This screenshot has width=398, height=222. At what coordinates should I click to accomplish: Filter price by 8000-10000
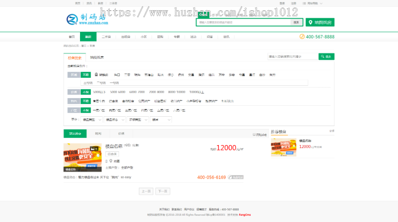[x=176, y=92]
